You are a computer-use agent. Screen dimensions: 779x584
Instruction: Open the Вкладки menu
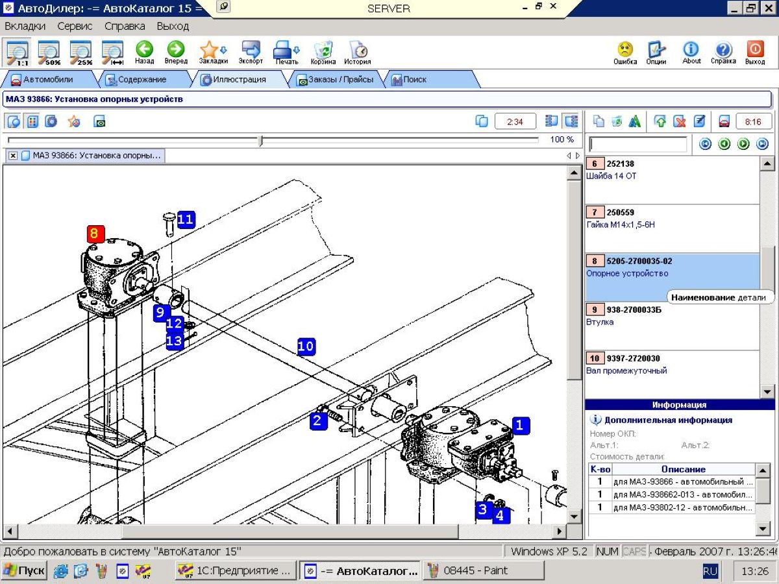(25, 27)
